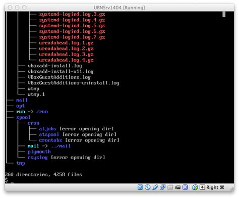The width and height of the screenshot is (239, 198).
Task: Select the VBoxGuestAdditions.log line
Action: (x=59, y=77)
